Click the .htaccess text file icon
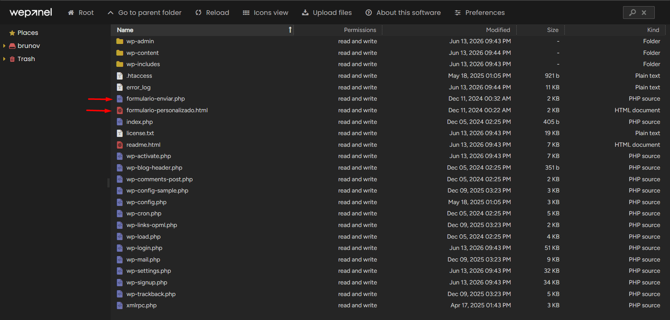670x320 pixels. [x=119, y=76]
